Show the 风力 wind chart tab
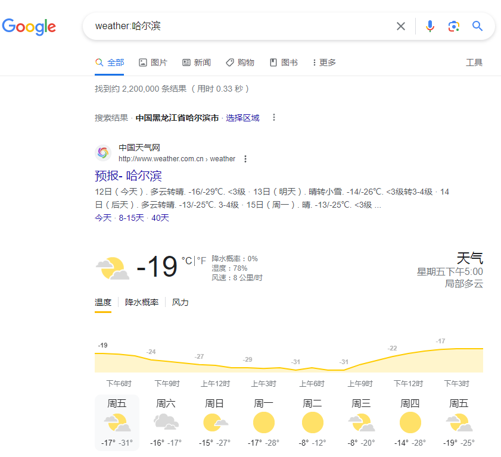This screenshot has height=457, width=501. [180, 302]
